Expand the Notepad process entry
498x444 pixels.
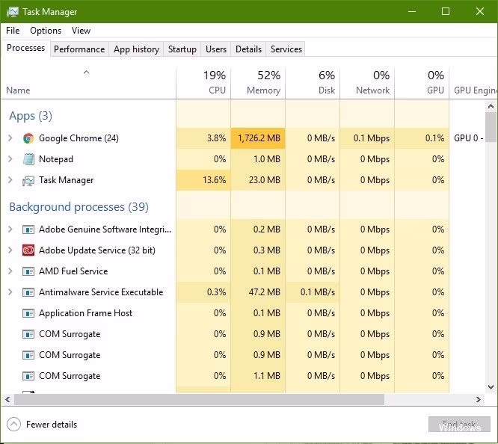pos(10,159)
